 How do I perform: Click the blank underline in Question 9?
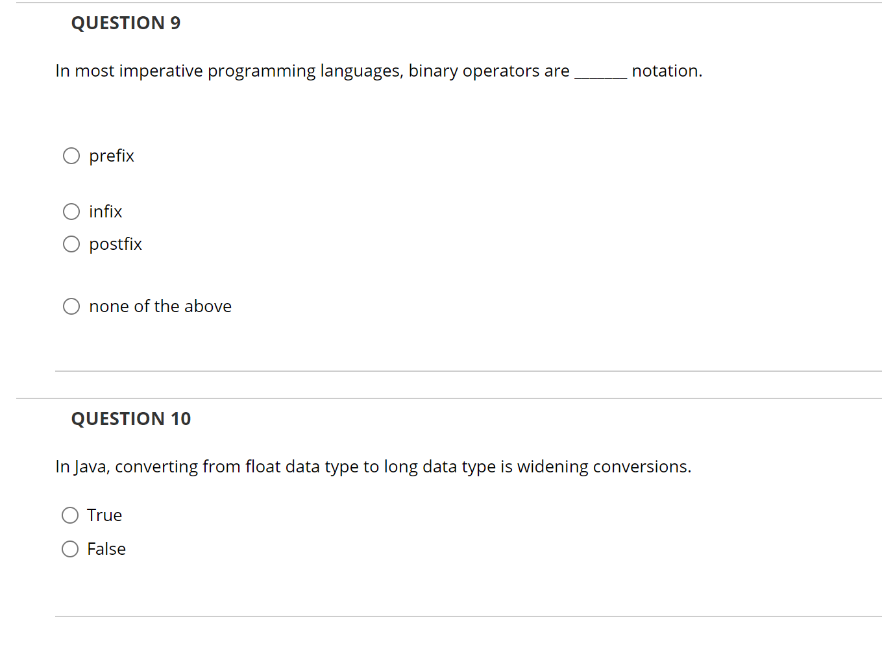click(601, 75)
